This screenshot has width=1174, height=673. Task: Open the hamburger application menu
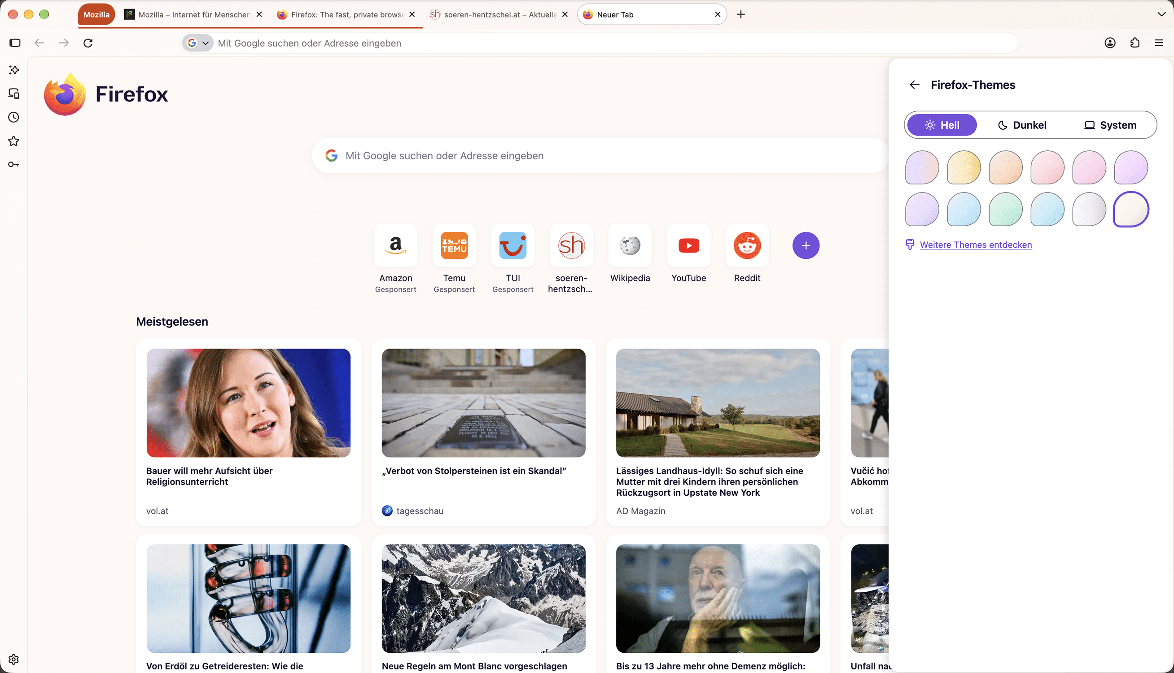1159,43
